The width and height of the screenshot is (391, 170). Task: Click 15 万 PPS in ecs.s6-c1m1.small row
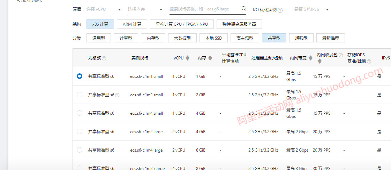point(322,76)
